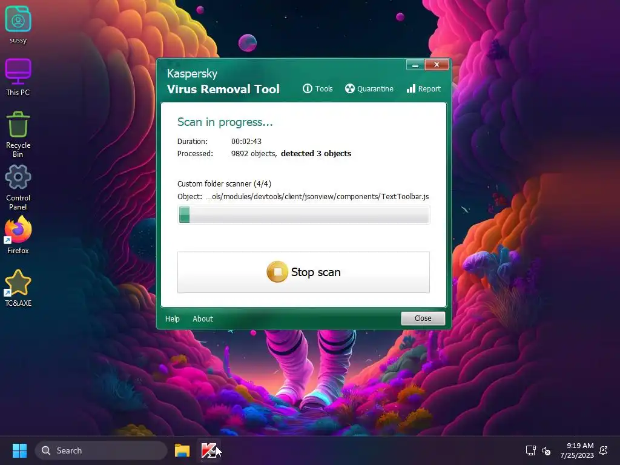Click the scanned object path TextToolbar.js
The image size is (620, 465).
pos(317,197)
